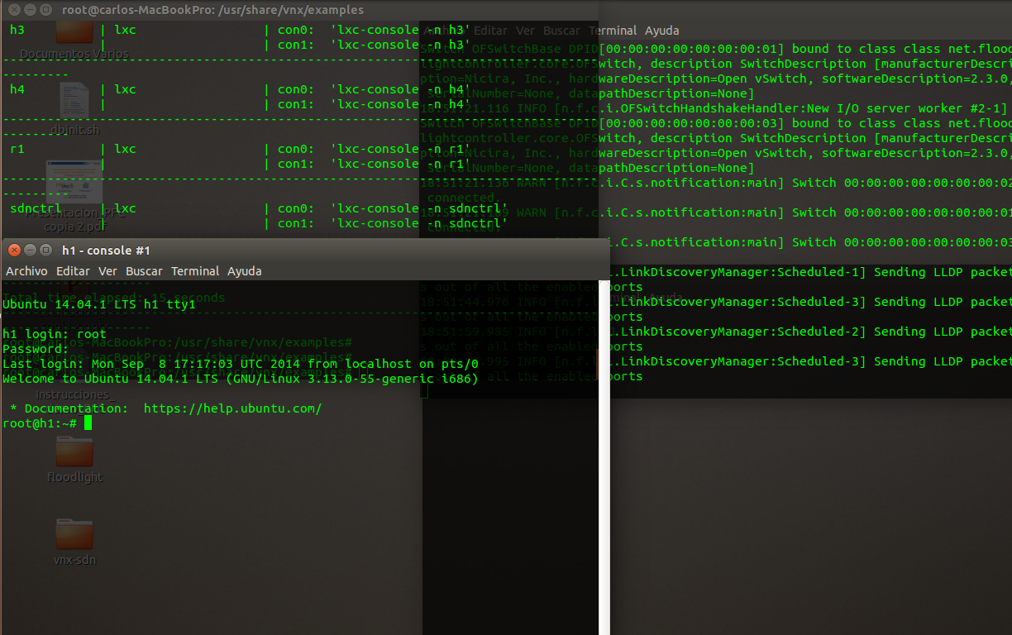Click the 'h1 login: root' line
1012x635 pixels.
pos(55,334)
